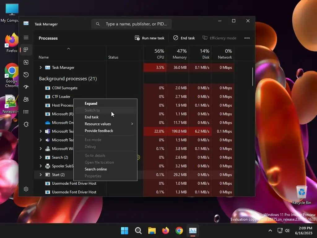Screen dimensions: 317x238
Task: Expand the Task Manager process group
Action: 41,67
